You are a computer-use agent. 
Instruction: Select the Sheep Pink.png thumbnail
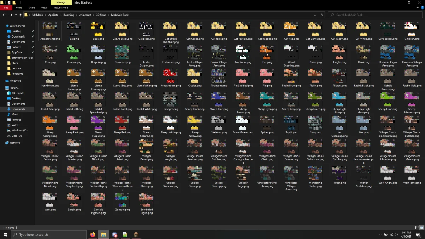(x=74, y=123)
